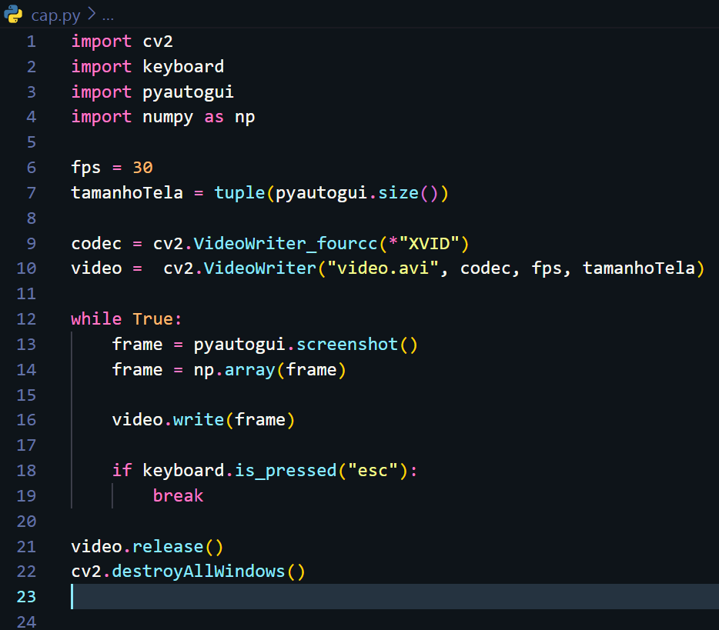
Task: Click 'fps' variable on line 6
Action: click(85, 168)
